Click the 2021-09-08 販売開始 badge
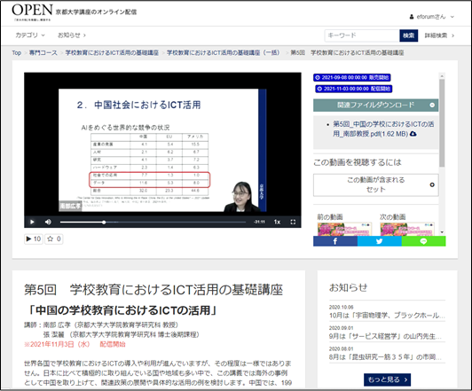This screenshot has height=391, width=472. click(x=352, y=78)
